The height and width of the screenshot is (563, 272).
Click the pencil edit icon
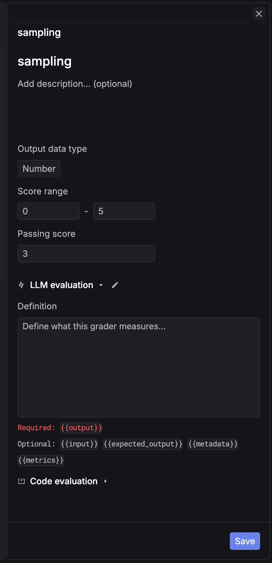tap(115, 285)
